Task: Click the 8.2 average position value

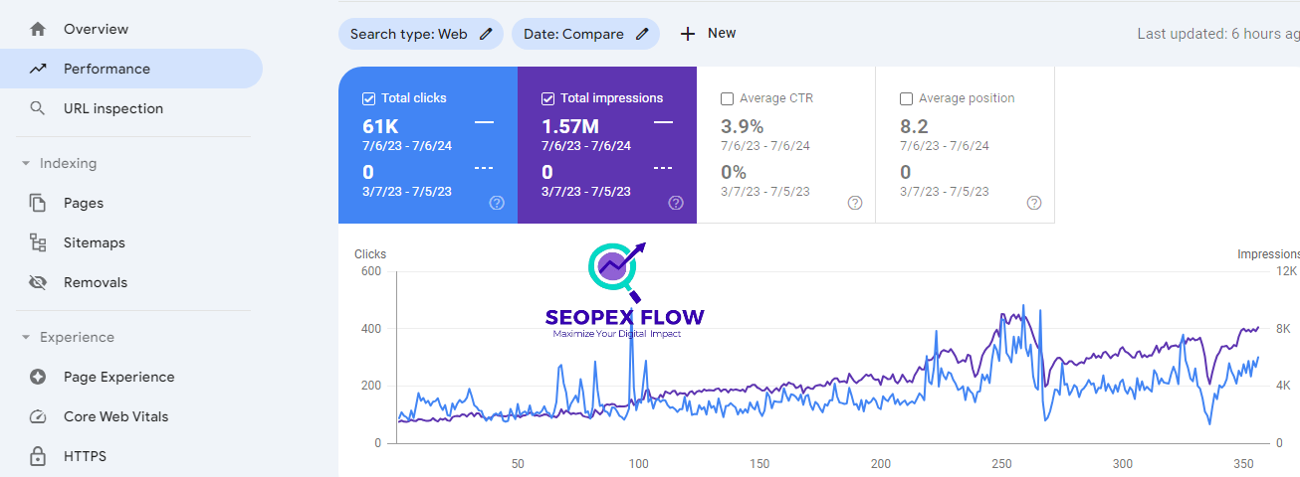Action: point(914,126)
